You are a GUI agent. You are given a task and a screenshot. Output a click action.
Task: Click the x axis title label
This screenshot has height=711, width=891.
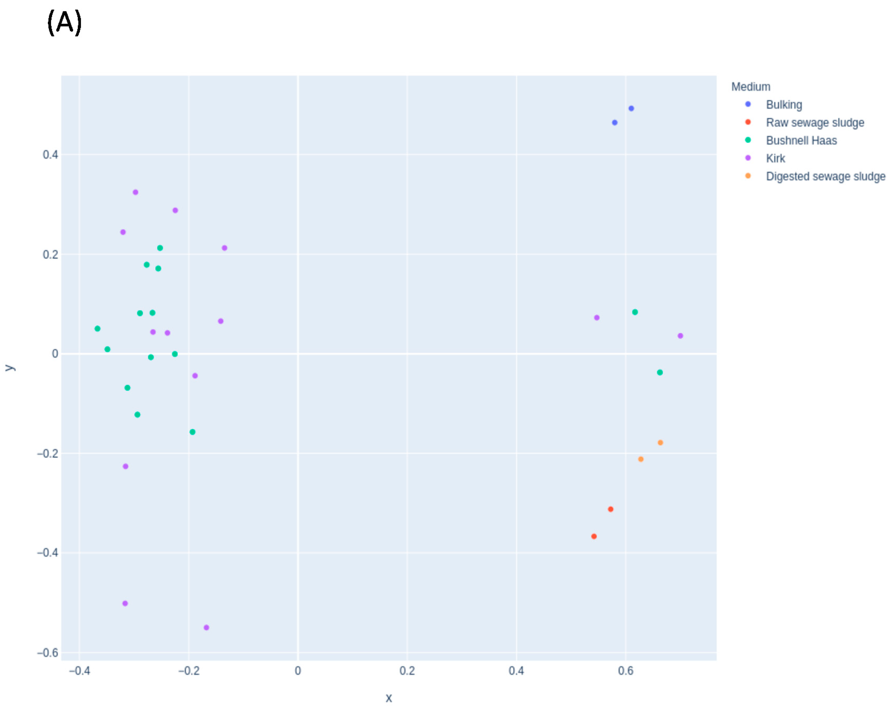tap(388, 698)
